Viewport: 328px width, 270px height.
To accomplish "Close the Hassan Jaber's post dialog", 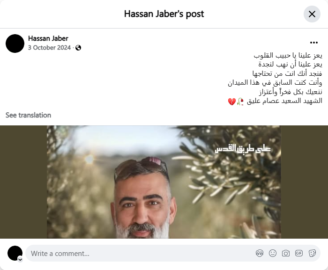I will (x=312, y=14).
